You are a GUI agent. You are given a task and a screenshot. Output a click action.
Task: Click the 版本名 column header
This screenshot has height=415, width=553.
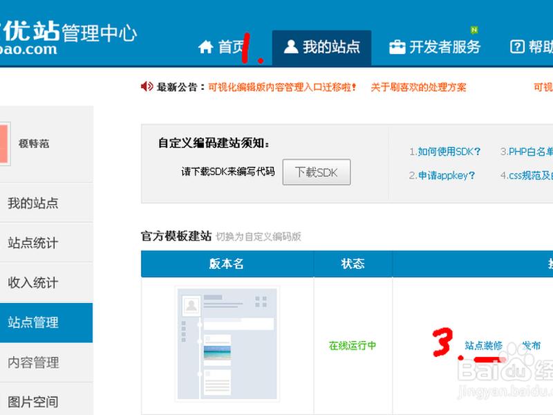(227, 264)
